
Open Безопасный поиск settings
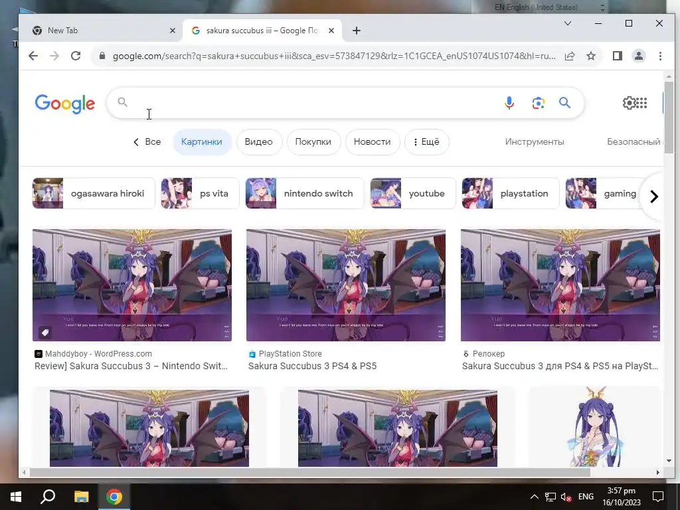pos(634,142)
